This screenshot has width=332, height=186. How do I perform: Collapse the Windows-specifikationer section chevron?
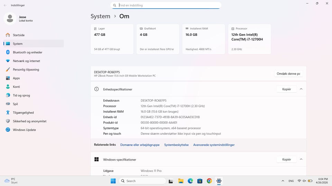301,159
